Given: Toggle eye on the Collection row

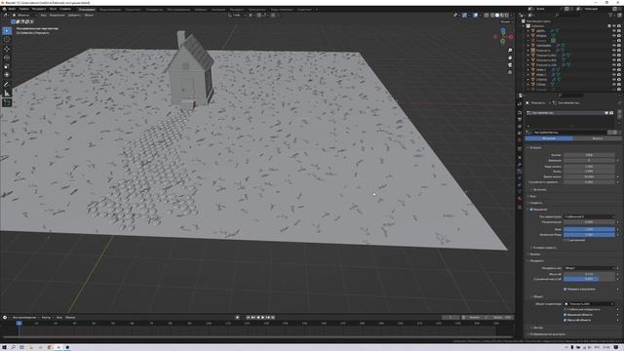Looking at the screenshot, I should (x=614, y=26).
